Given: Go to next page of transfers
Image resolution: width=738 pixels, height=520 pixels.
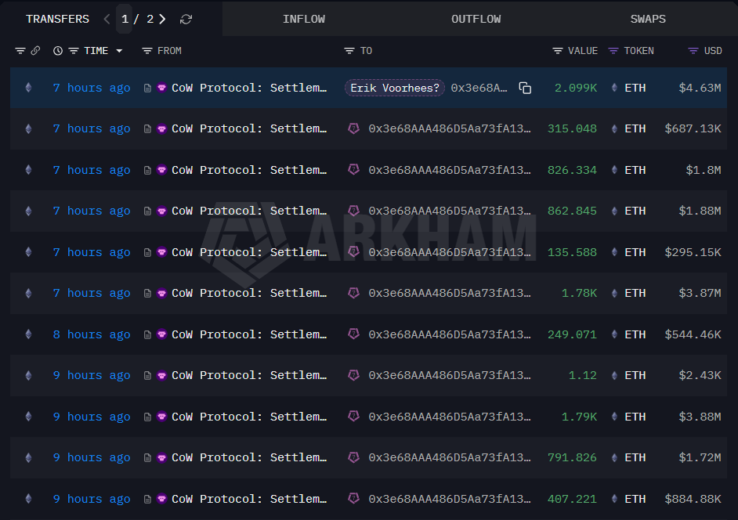Looking at the screenshot, I should point(162,19).
